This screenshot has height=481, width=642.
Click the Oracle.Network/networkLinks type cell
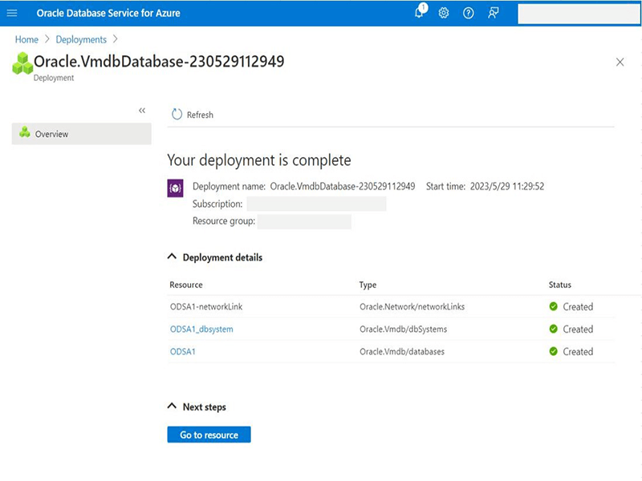click(412, 307)
